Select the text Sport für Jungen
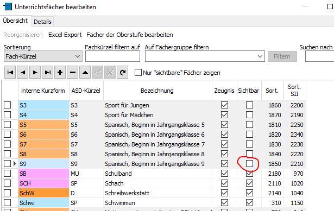This screenshot has width=334, height=211. [127, 105]
